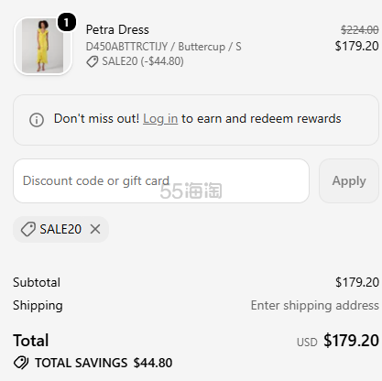The width and height of the screenshot is (382, 381).
Task: Click the discounted $179.20 item price
Action: pos(356,46)
